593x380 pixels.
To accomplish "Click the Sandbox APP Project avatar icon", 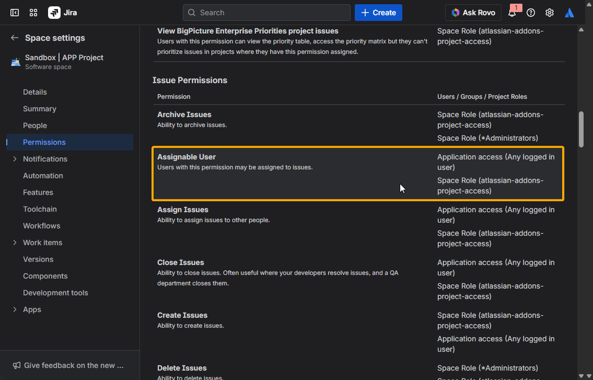I will [15, 62].
